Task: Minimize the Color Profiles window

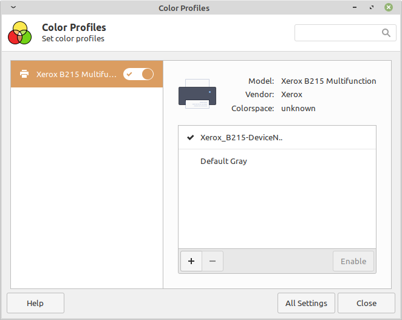Action: 355,7
